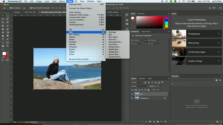The image size is (223, 125).
Task: Select the Move tool
Action: click(3, 16)
